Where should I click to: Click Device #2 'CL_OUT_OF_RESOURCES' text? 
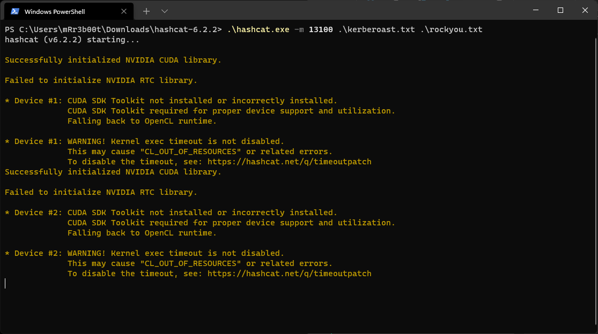click(x=190, y=264)
